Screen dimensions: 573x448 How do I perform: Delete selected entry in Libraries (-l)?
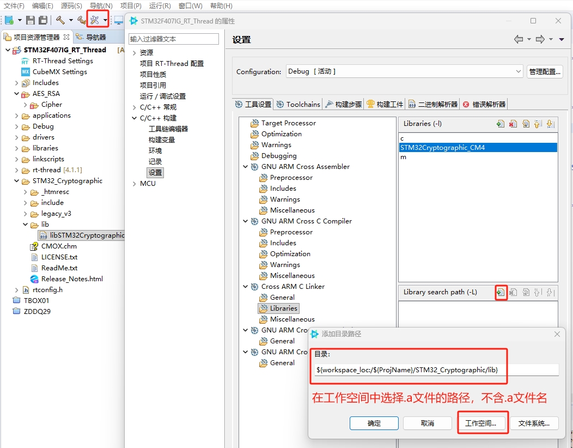[x=513, y=124]
